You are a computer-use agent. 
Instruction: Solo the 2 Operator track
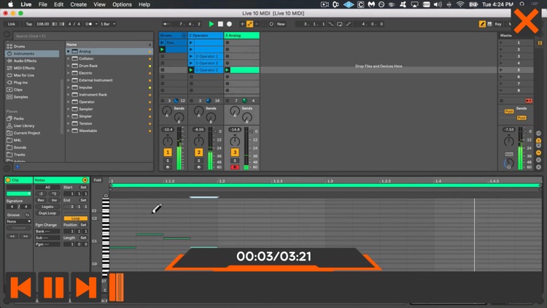coord(199,161)
